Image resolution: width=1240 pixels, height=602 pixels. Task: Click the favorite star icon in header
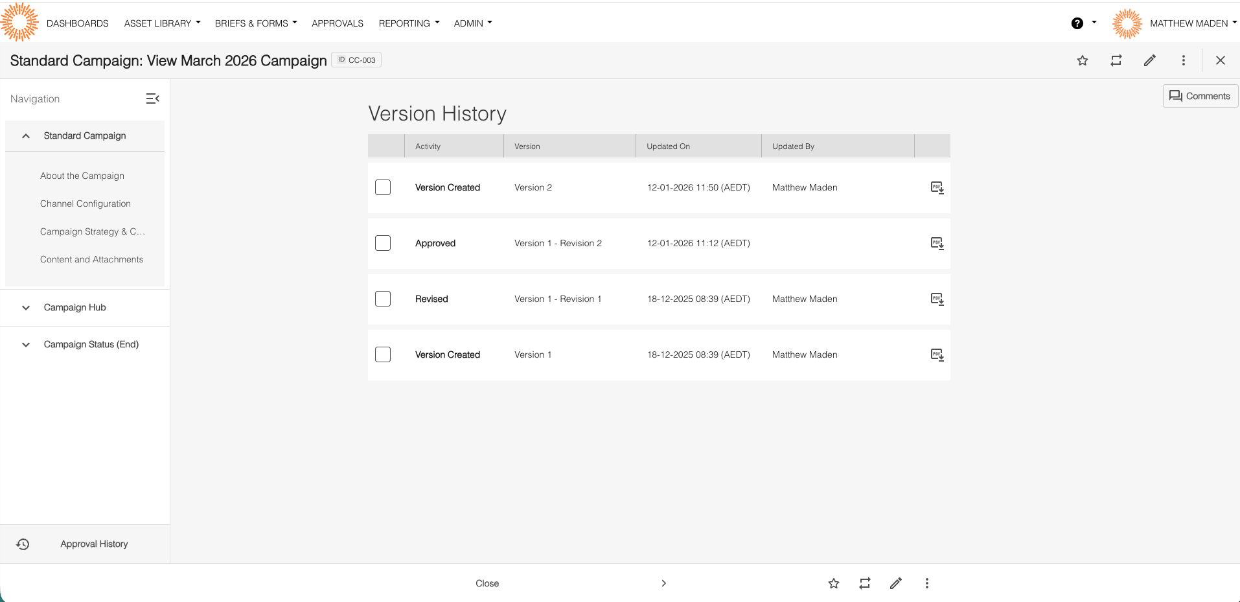pos(1083,60)
